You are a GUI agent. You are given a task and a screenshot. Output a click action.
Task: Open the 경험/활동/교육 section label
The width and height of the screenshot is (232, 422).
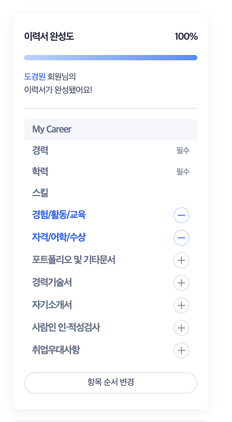[x=59, y=215]
